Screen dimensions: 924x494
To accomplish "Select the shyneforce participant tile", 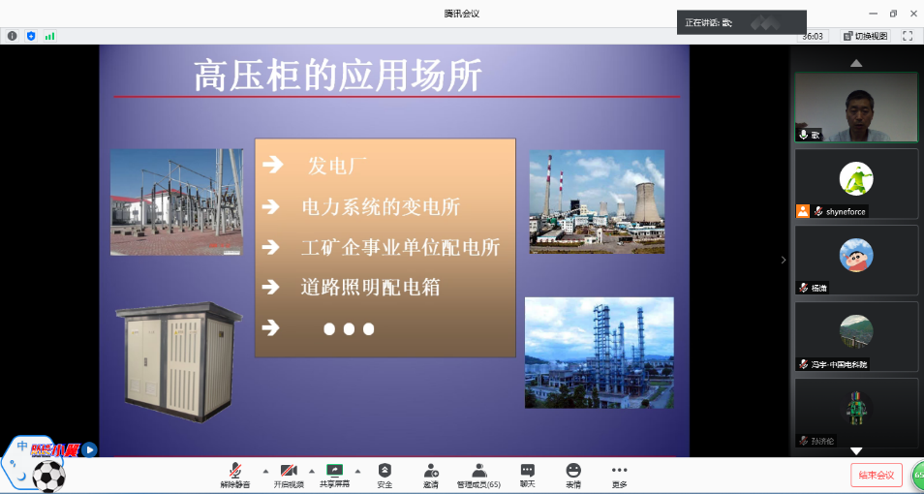I will (x=856, y=183).
